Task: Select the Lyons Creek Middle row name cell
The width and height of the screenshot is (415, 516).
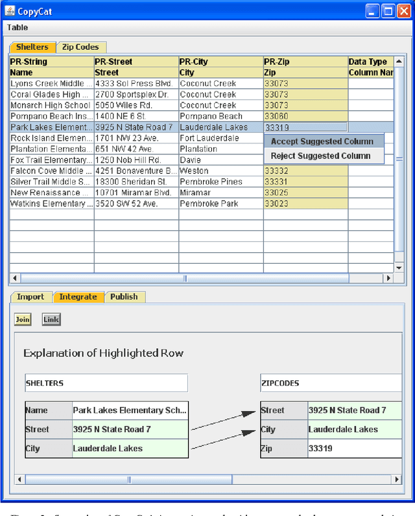Action: pyautogui.click(x=52, y=83)
